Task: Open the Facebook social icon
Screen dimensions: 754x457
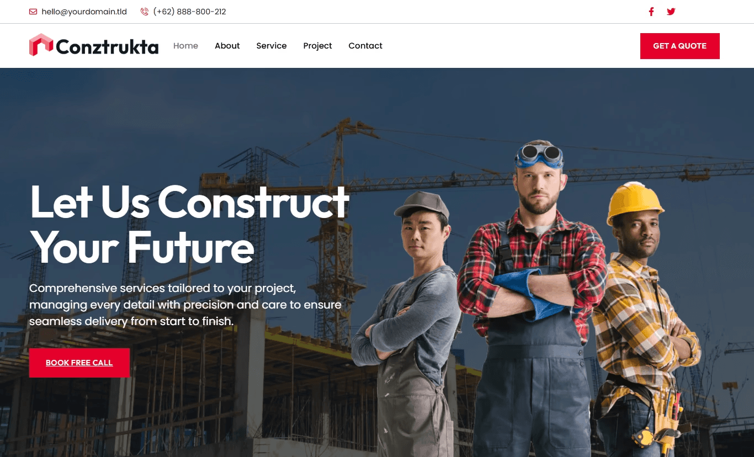Action: [x=651, y=12]
